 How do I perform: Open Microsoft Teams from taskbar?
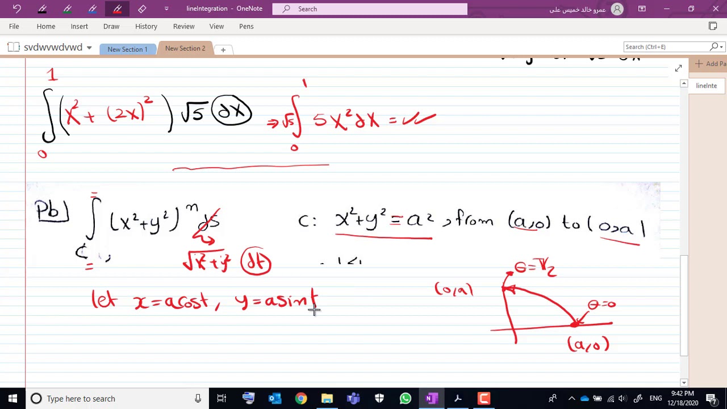pyautogui.click(x=353, y=398)
